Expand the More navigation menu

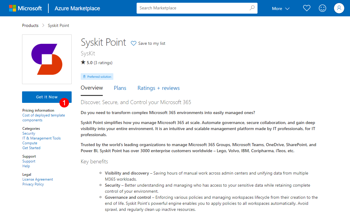[280, 8]
